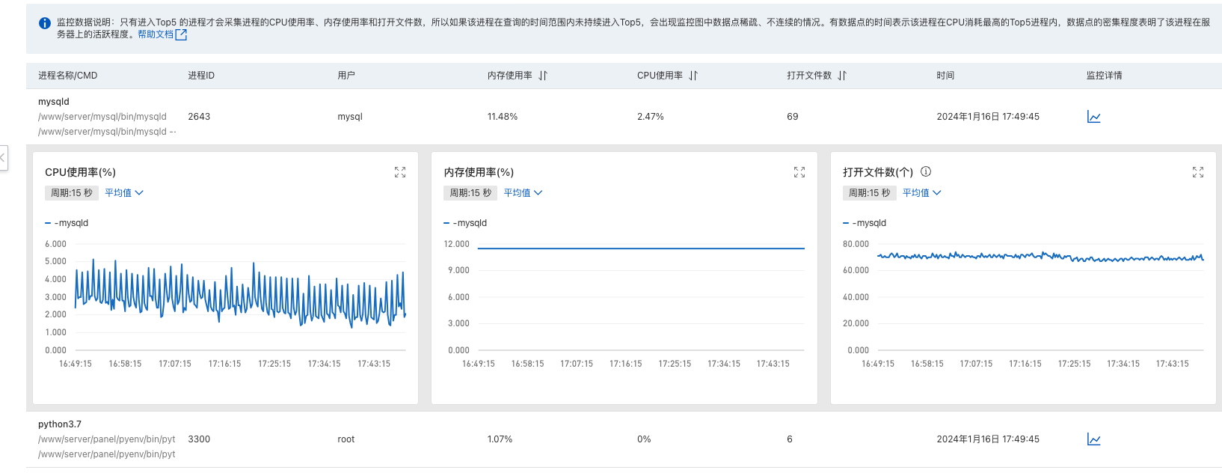Expand 打开文件数 chart to fullscreen
The height and width of the screenshot is (473, 1222).
click(x=1198, y=172)
